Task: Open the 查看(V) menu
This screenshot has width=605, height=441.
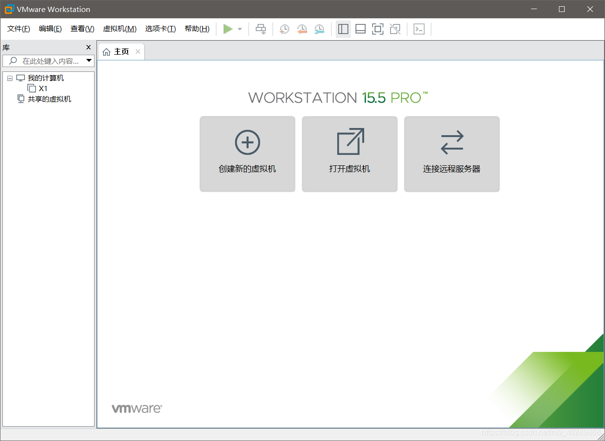Action: point(83,29)
